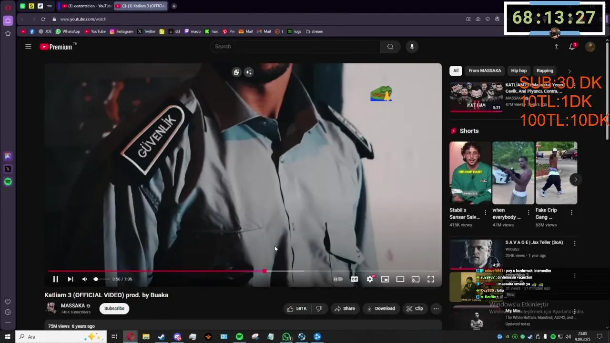This screenshot has width=610, height=343.
Task: Click the Share button
Action: click(345, 309)
